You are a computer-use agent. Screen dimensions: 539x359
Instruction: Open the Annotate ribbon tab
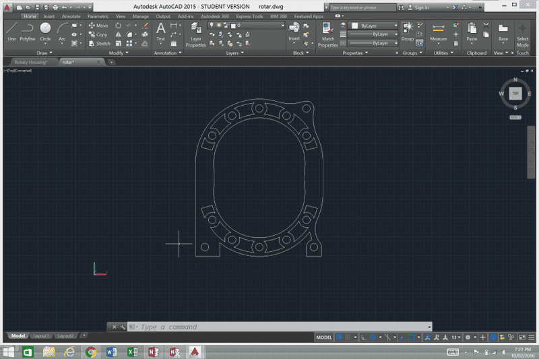coord(71,15)
